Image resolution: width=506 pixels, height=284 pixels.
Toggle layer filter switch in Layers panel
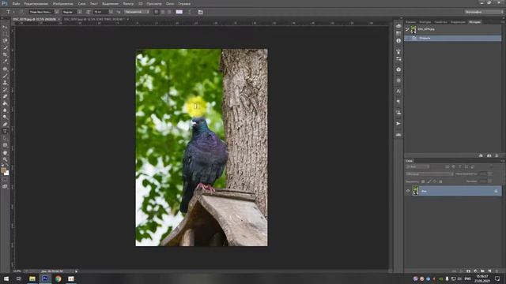click(491, 166)
